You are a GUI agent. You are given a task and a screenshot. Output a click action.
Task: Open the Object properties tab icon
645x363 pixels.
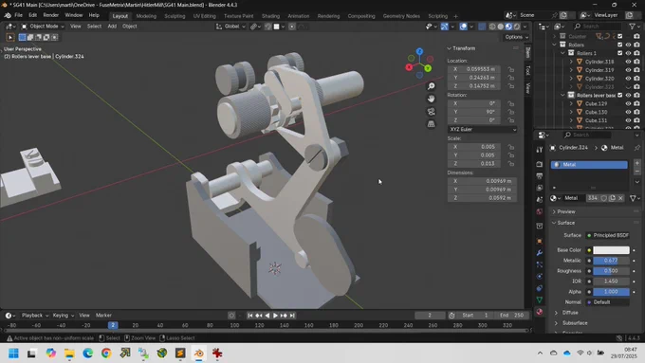click(540, 242)
